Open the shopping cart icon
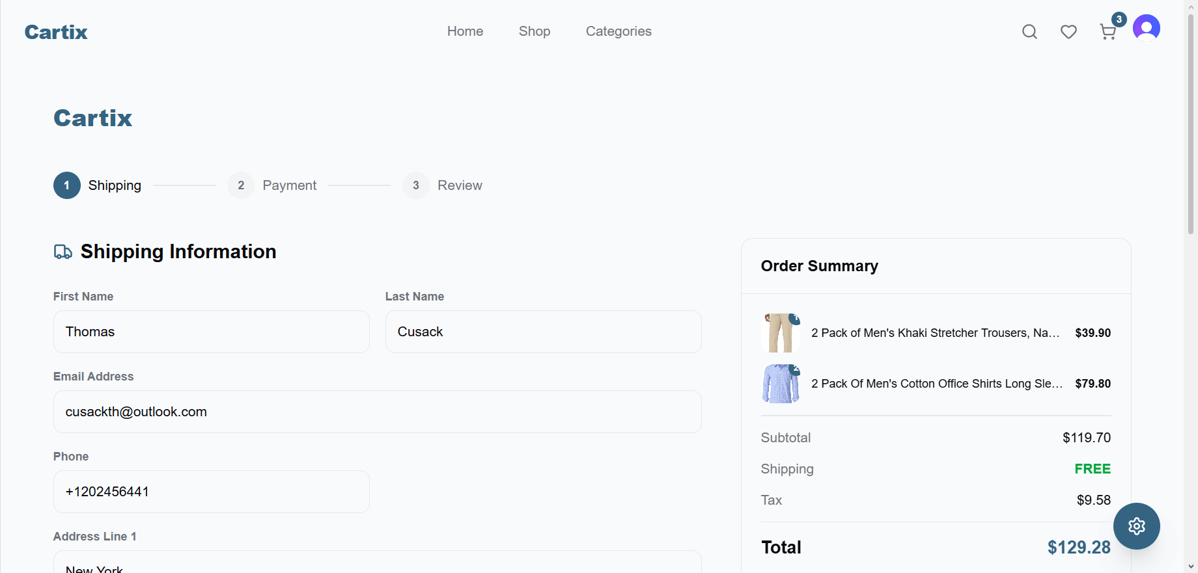Screen dimensions: 1198x573 1108,32
